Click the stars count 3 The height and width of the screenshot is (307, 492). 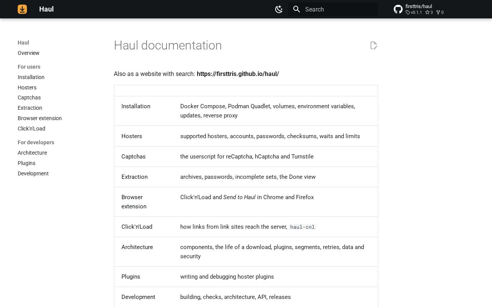(x=429, y=12)
